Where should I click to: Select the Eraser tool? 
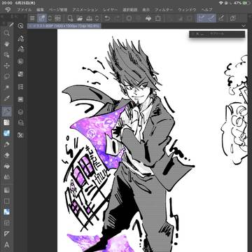click(x=7, y=155)
